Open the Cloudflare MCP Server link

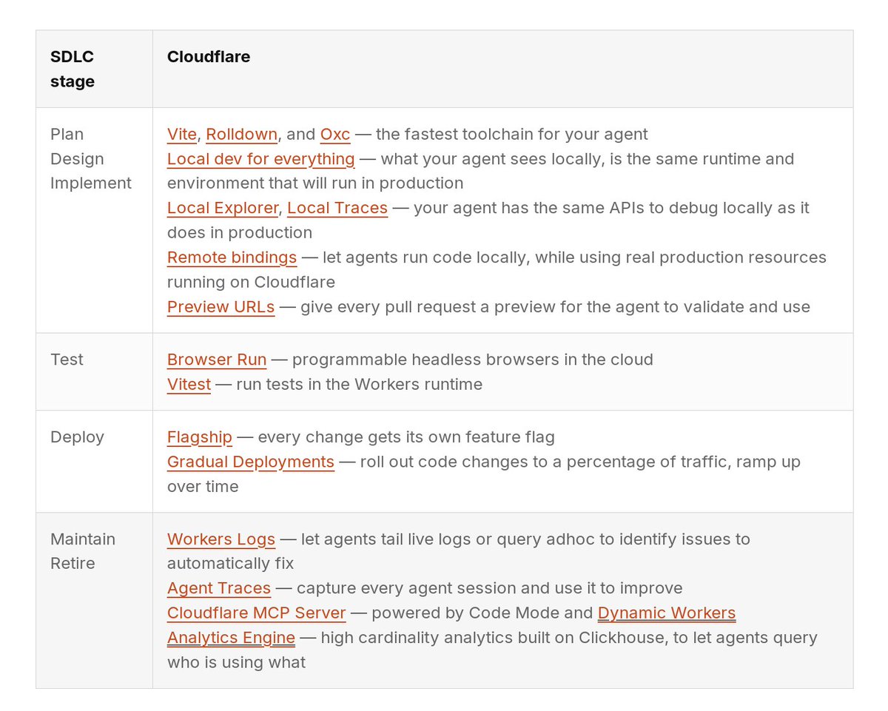coord(257,613)
